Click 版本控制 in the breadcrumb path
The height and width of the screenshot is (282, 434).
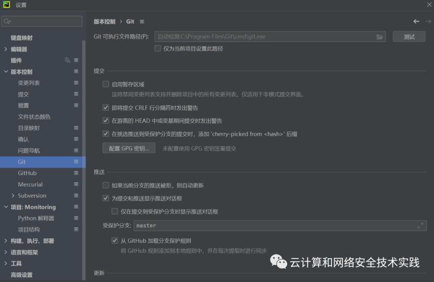[104, 21]
